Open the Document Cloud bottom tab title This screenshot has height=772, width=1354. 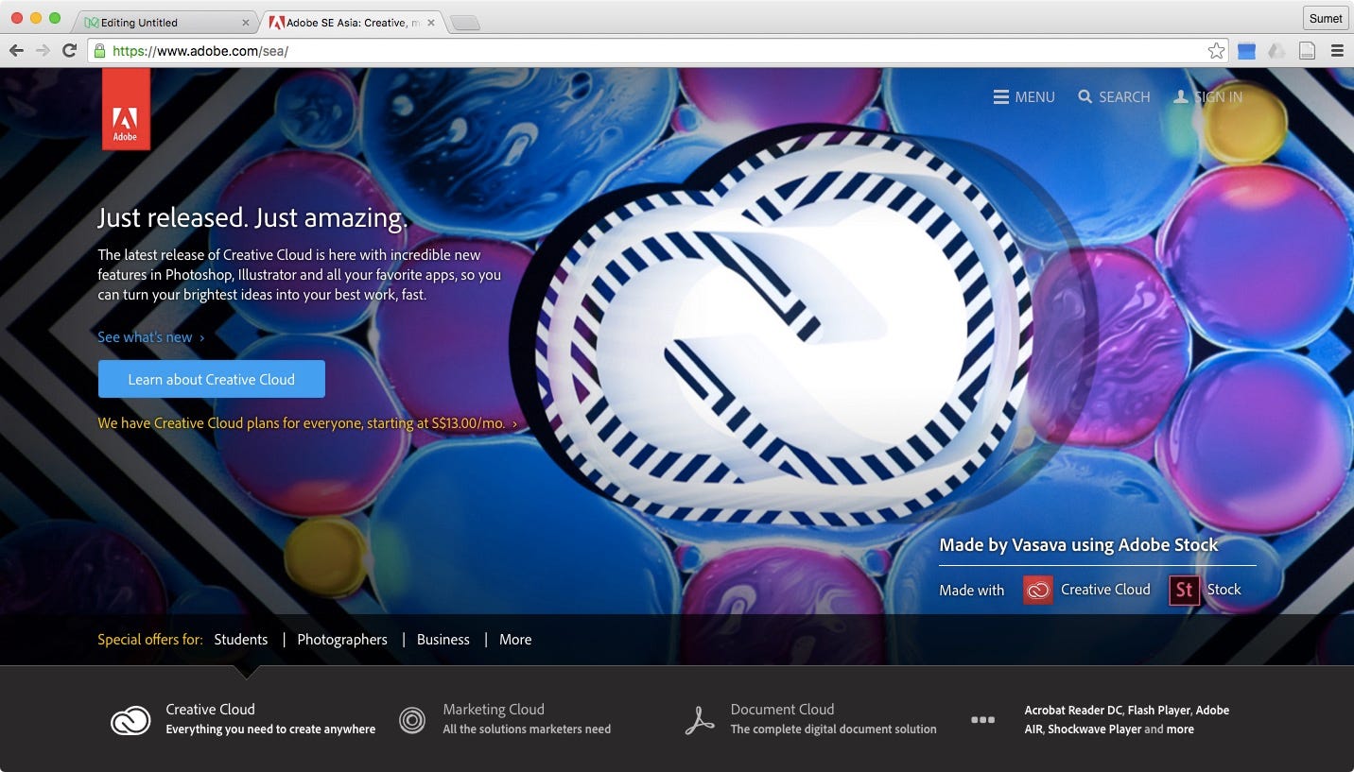[782, 710]
